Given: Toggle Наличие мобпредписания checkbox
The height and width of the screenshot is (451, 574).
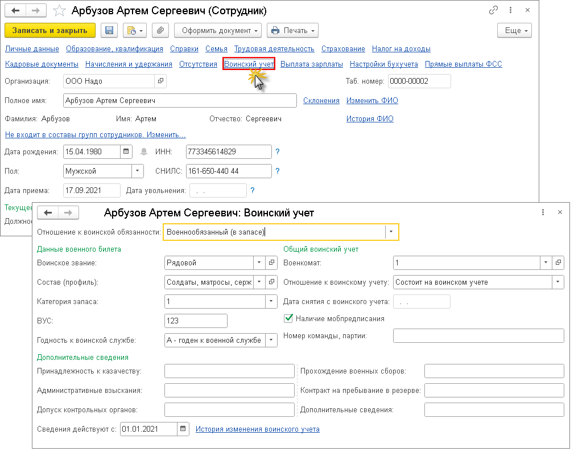Looking at the screenshot, I should [288, 318].
